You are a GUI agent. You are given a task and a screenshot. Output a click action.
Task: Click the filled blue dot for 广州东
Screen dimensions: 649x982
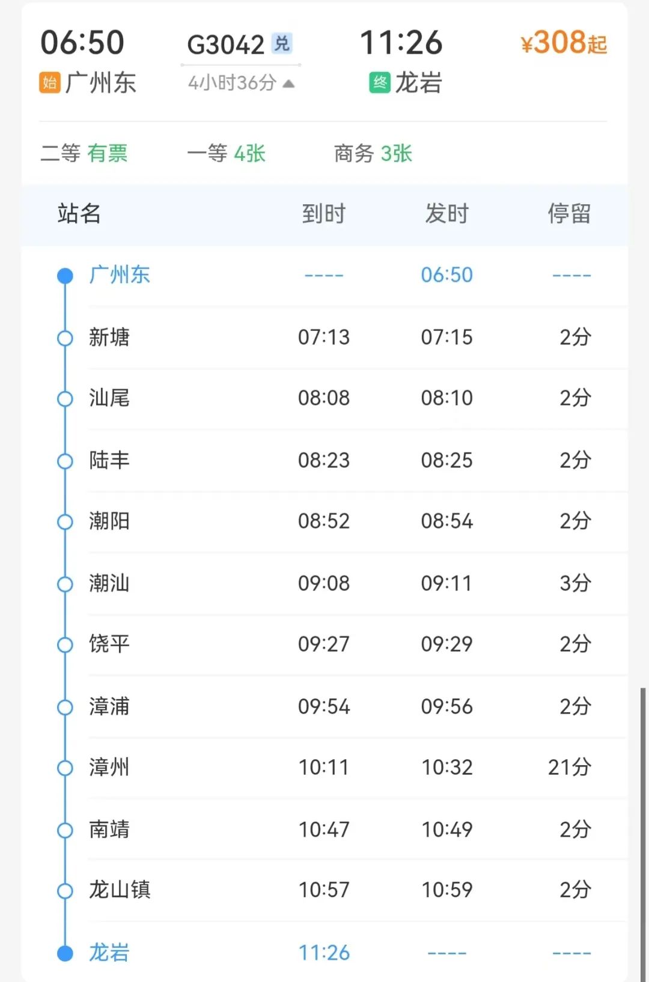point(65,276)
